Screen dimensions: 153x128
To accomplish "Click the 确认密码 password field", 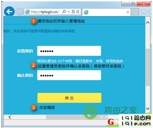I will pyautogui.click(x=69, y=75).
